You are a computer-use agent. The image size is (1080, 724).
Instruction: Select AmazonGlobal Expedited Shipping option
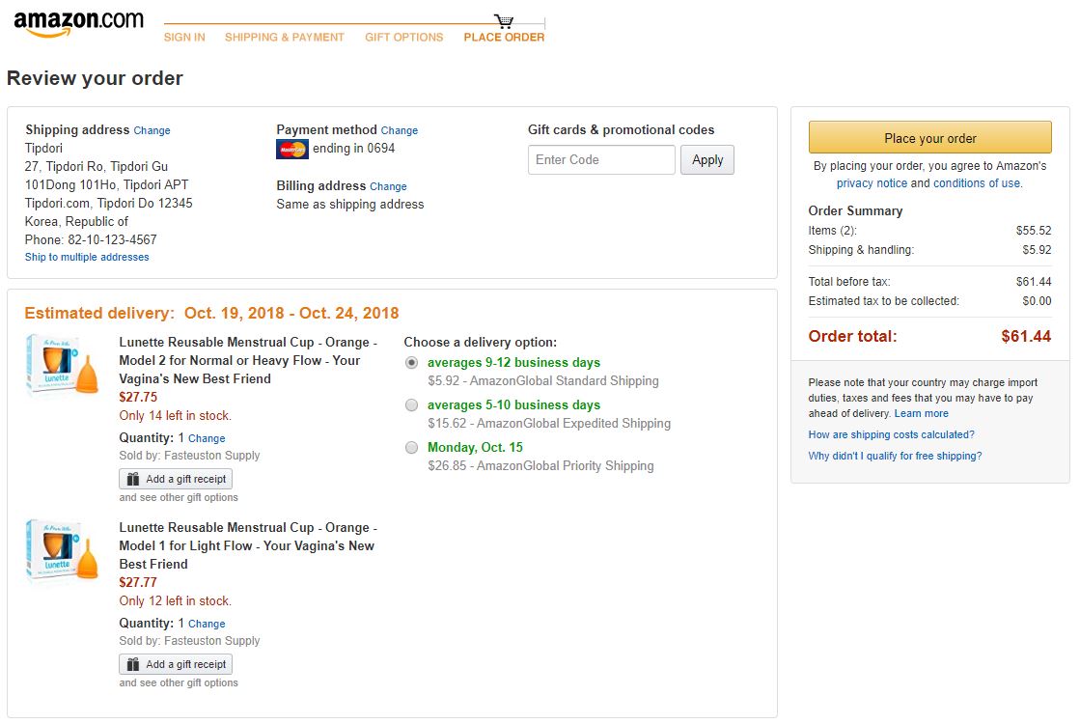pos(412,405)
